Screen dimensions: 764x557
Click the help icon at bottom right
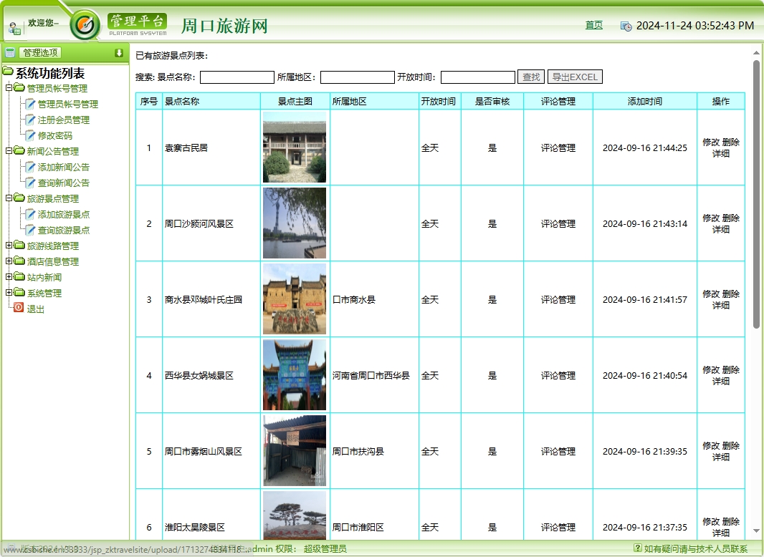(x=639, y=548)
